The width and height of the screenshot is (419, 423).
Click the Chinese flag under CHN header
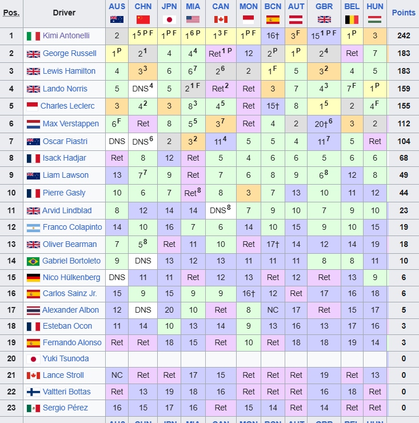click(143, 19)
